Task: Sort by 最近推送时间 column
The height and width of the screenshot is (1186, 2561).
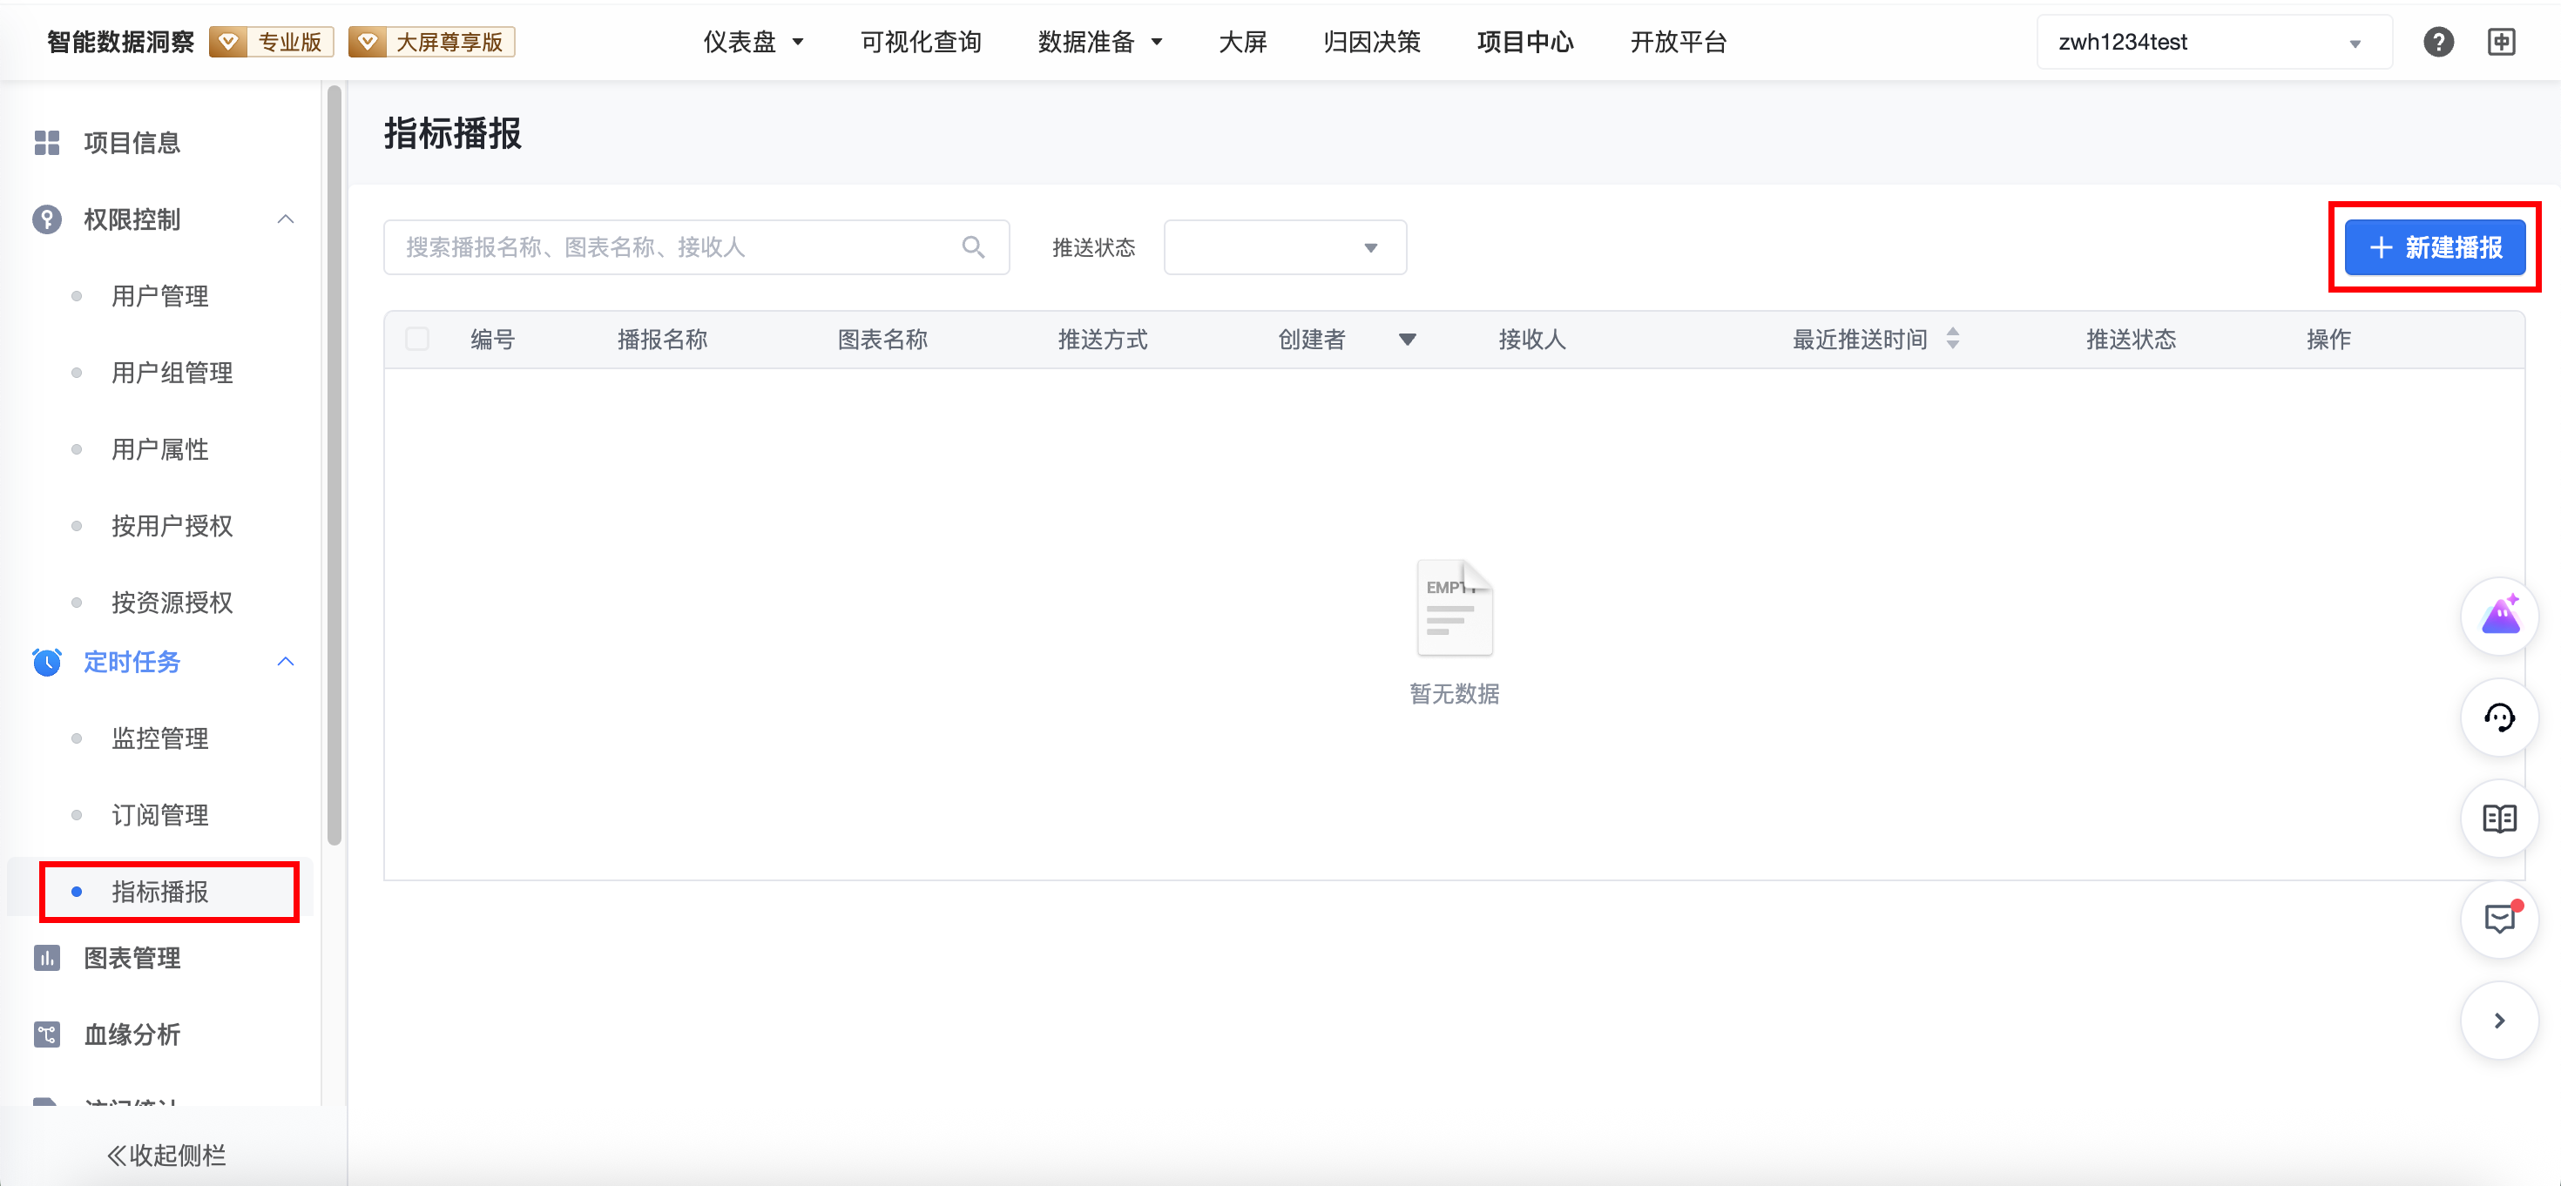Action: pos(1953,339)
